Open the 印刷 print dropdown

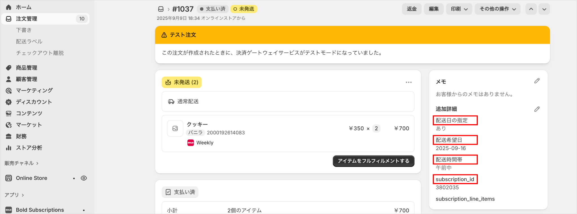[459, 9]
